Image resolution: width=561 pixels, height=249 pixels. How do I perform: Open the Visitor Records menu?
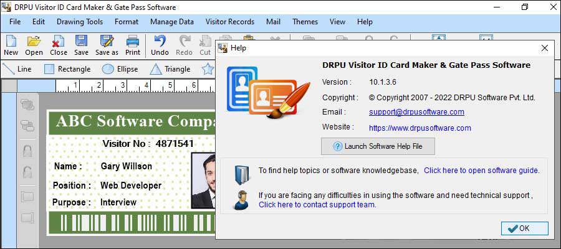click(229, 22)
